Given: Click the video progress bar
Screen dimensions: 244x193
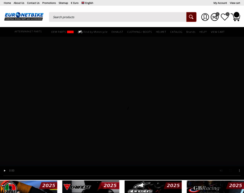Looking at the screenshot, I should [x=122, y=176].
